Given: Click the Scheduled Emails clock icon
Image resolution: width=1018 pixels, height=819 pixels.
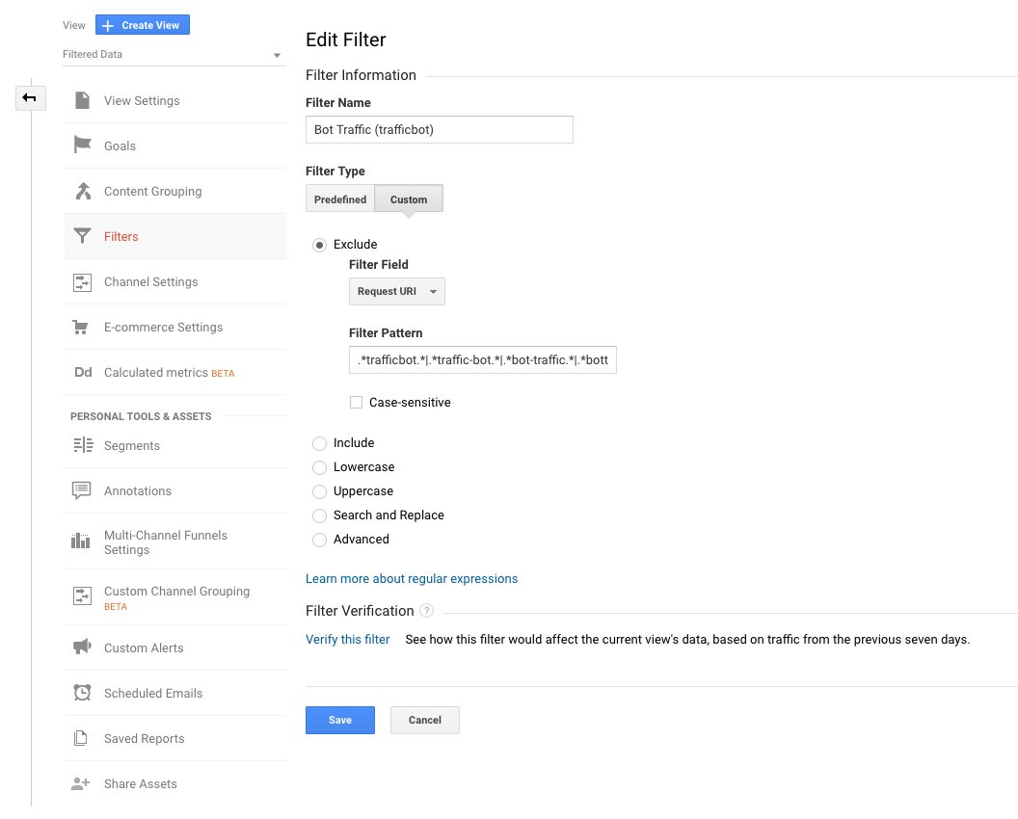Looking at the screenshot, I should (83, 693).
